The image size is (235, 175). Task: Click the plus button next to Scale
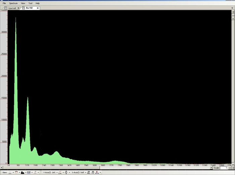coord(233,168)
